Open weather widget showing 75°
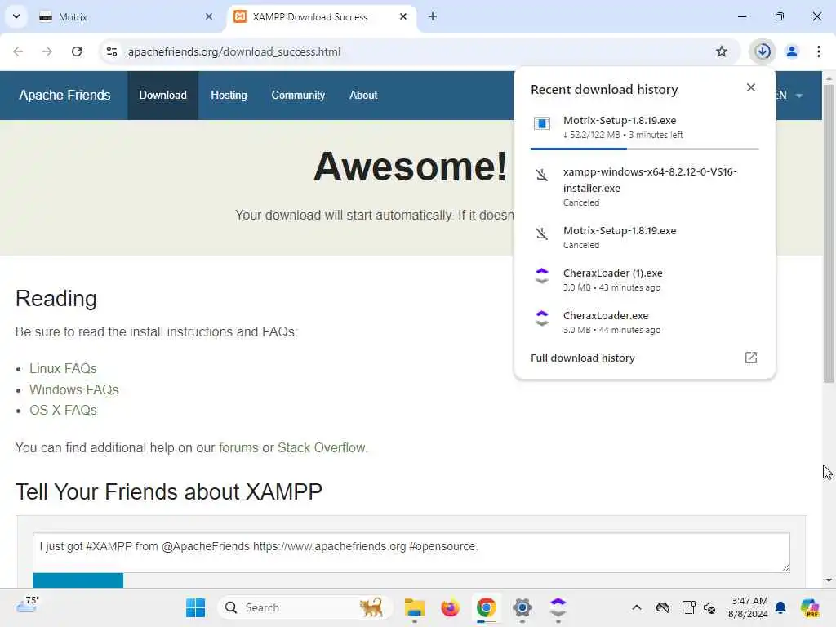This screenshot has width=836, height=627. click(27, 605)
